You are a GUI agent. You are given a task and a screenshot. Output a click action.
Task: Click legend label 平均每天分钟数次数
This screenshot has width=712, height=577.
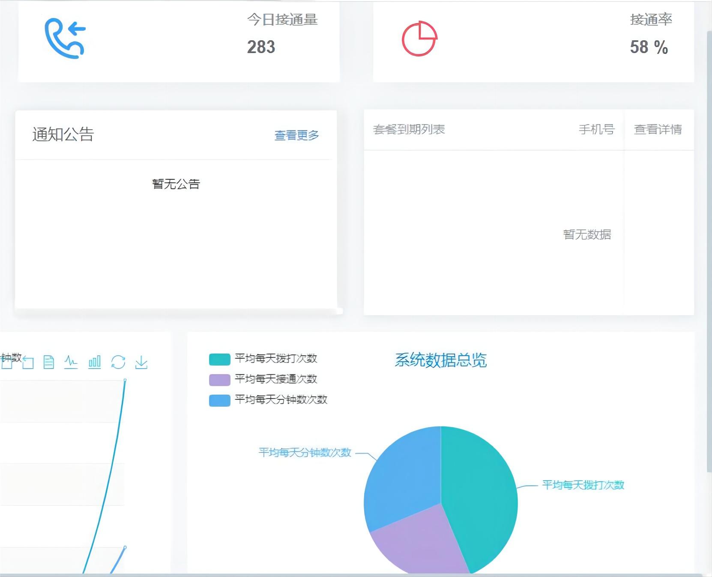pos(281,399)
